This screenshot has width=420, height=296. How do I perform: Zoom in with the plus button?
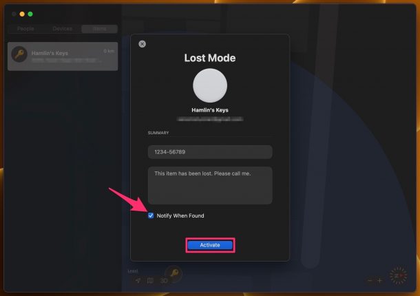click(x=380, y=280)
